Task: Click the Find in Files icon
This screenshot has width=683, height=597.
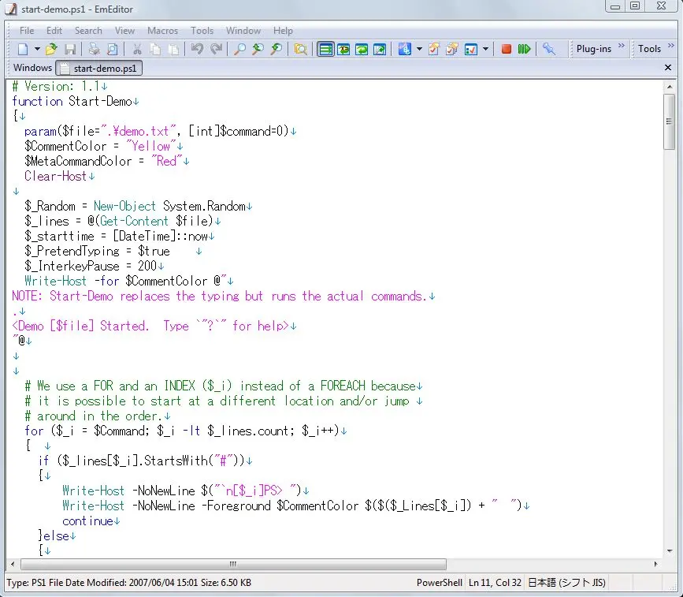Action: [x=300, y=49]
